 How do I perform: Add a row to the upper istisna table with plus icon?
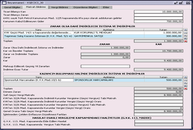pyautogui.click(x=186, y=30)
